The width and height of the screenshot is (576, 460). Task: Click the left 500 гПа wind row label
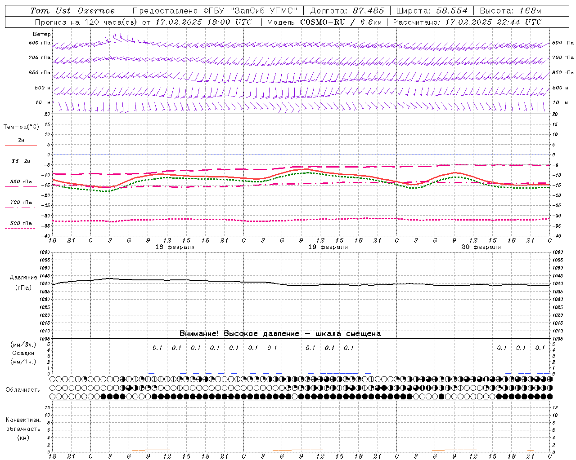tap(40, 43)
